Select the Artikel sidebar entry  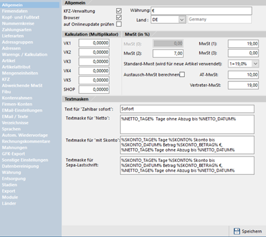[x=9, y=61]
